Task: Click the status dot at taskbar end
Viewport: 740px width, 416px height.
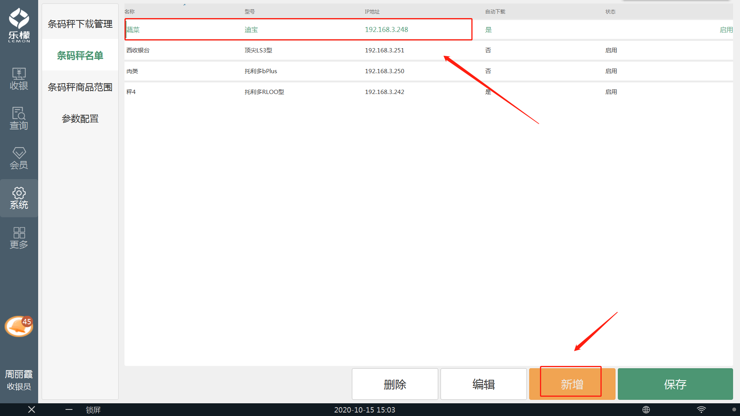Action: pos(734,409)
